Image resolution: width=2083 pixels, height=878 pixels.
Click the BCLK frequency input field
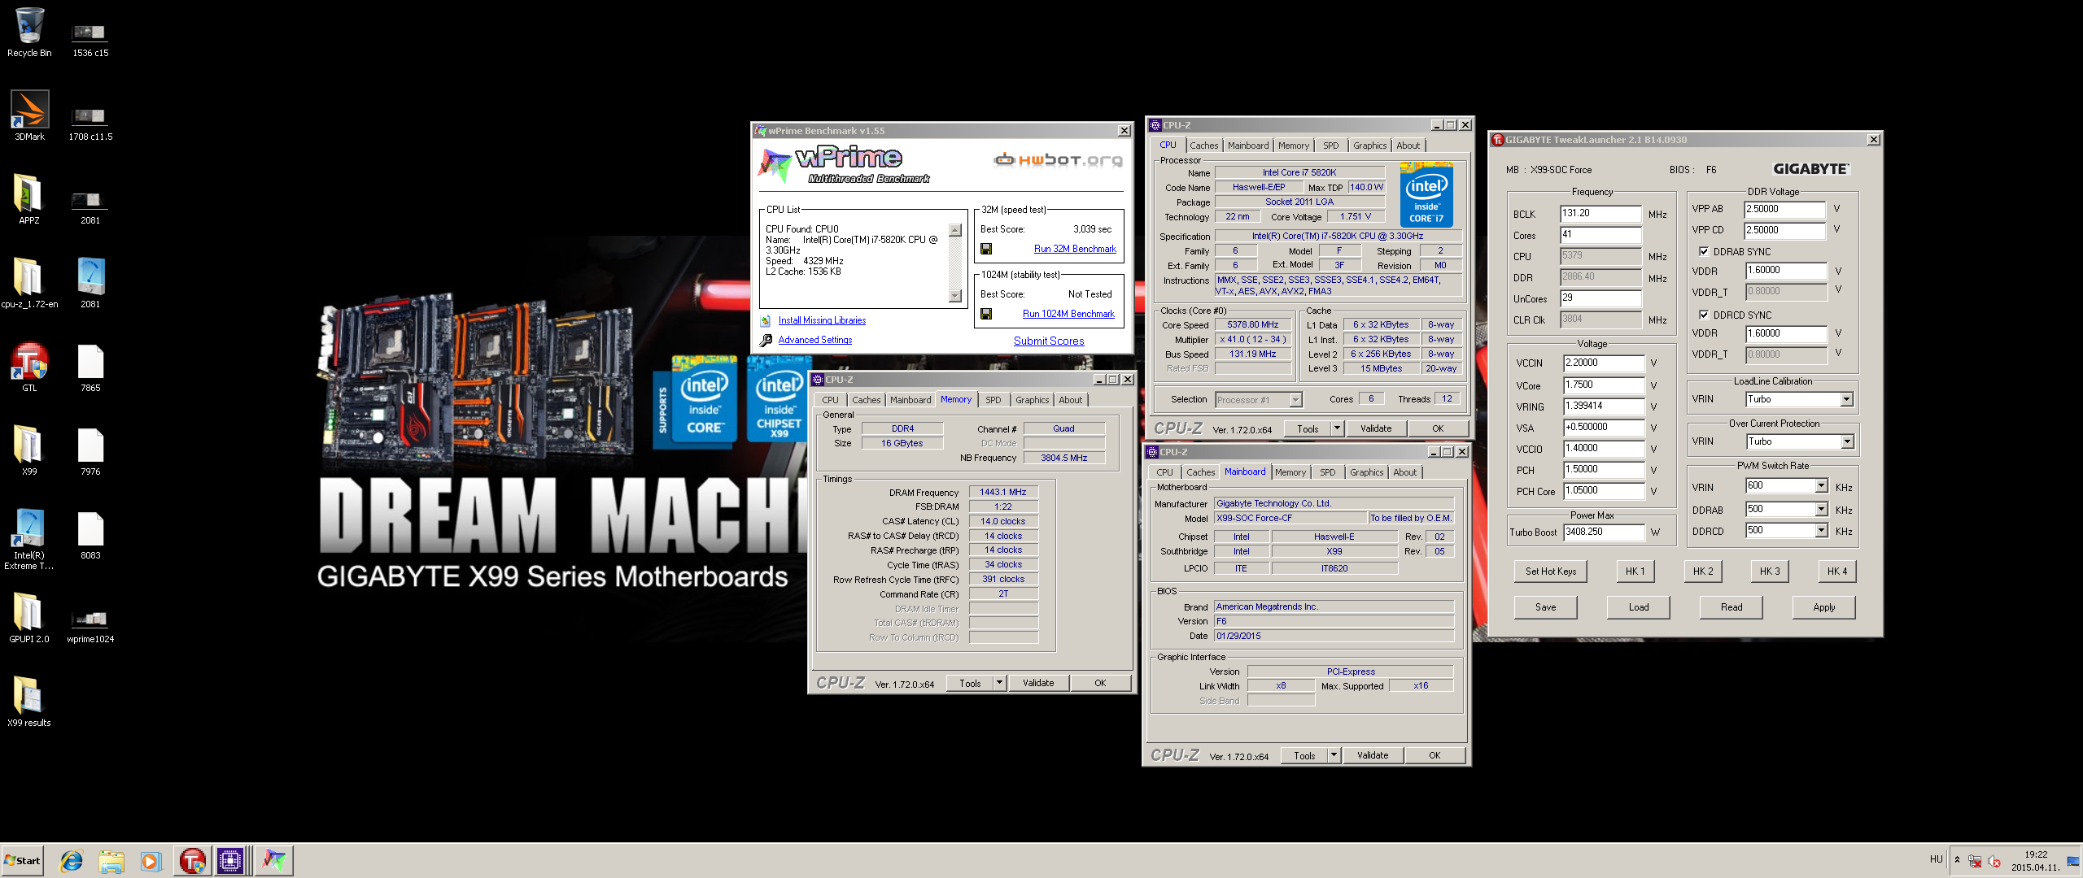coord(1600,214)
